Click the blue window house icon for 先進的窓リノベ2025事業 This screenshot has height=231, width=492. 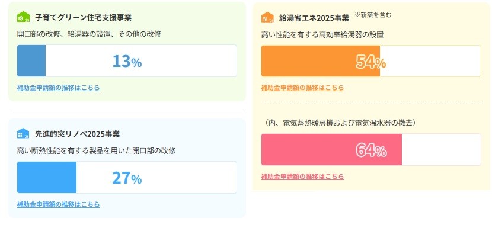click(23, 133)
